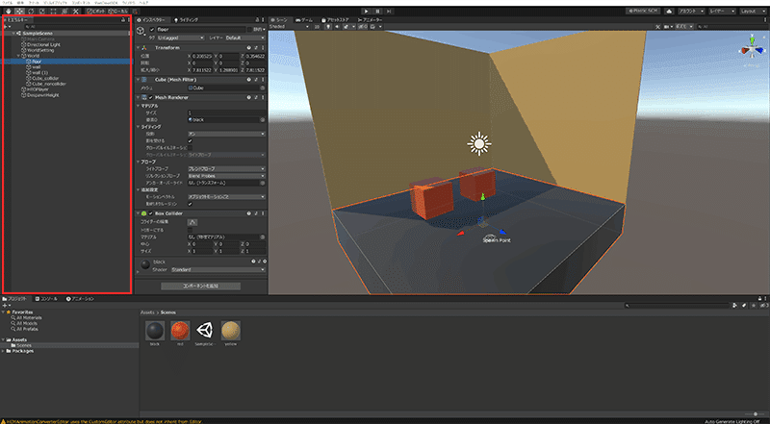Click the Add Component button
This screenshot has height=424, width=770.
(x=201, y=286)
